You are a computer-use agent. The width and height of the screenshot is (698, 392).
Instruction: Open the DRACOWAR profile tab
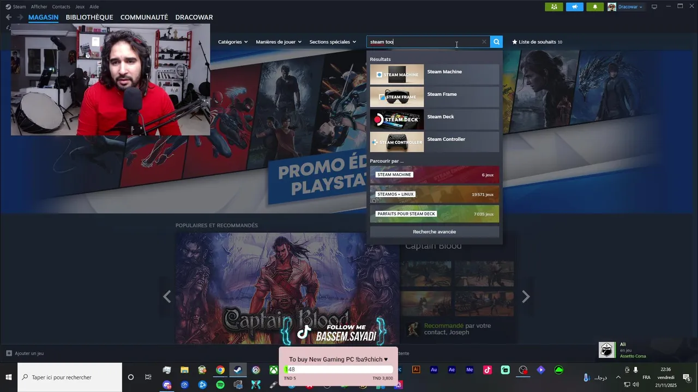(x=194, y=17)
